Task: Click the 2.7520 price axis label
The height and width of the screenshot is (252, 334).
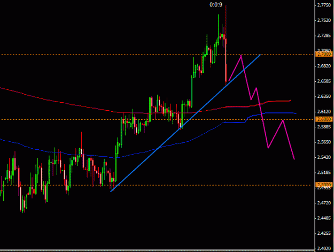Action: point(324,20)
